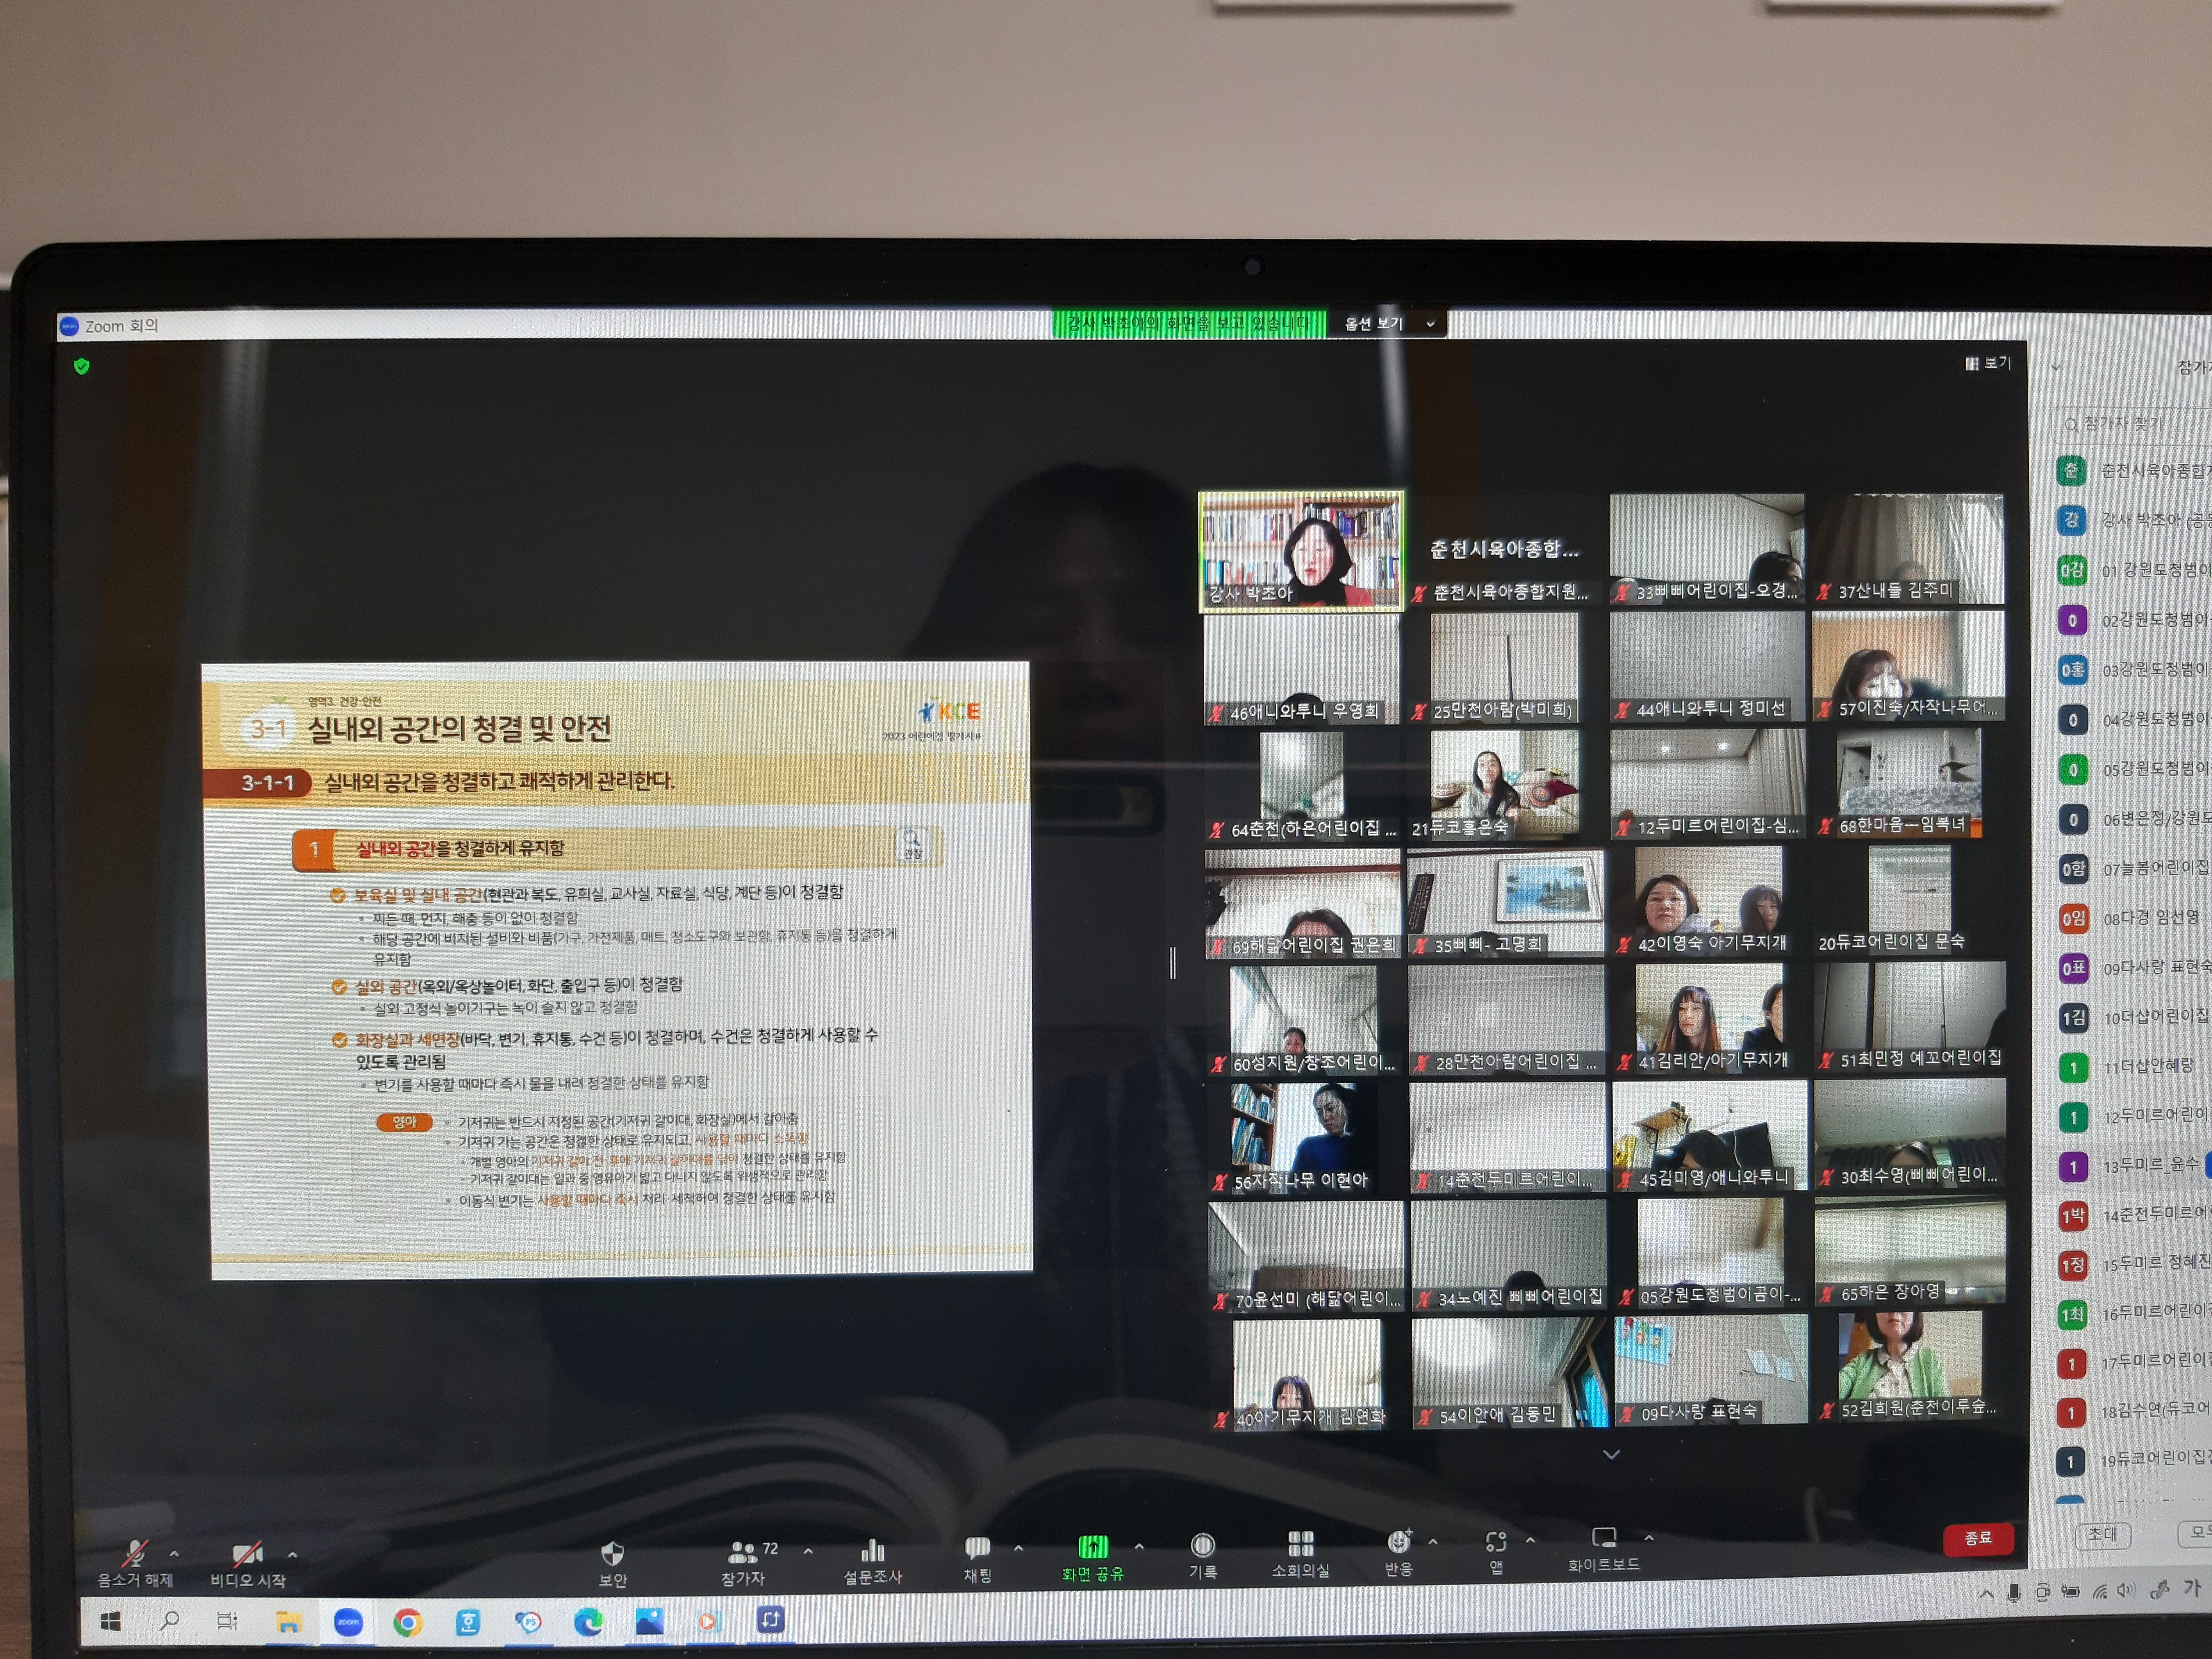Screen dimensions: 2212x1659
Task: Open Windows taskbar search
Action: coord(169,1622)
